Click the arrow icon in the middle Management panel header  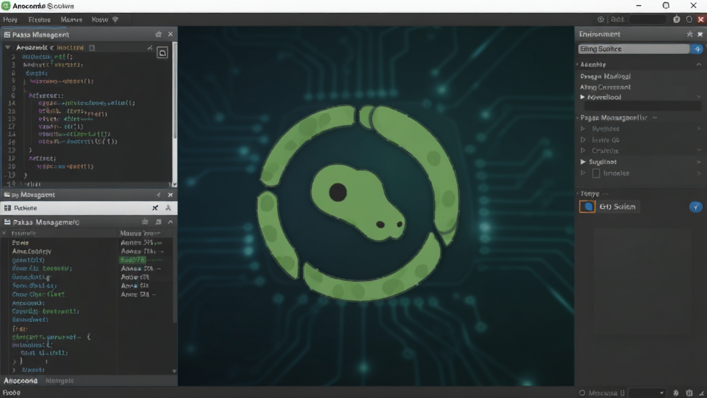[x=158, y=195]
